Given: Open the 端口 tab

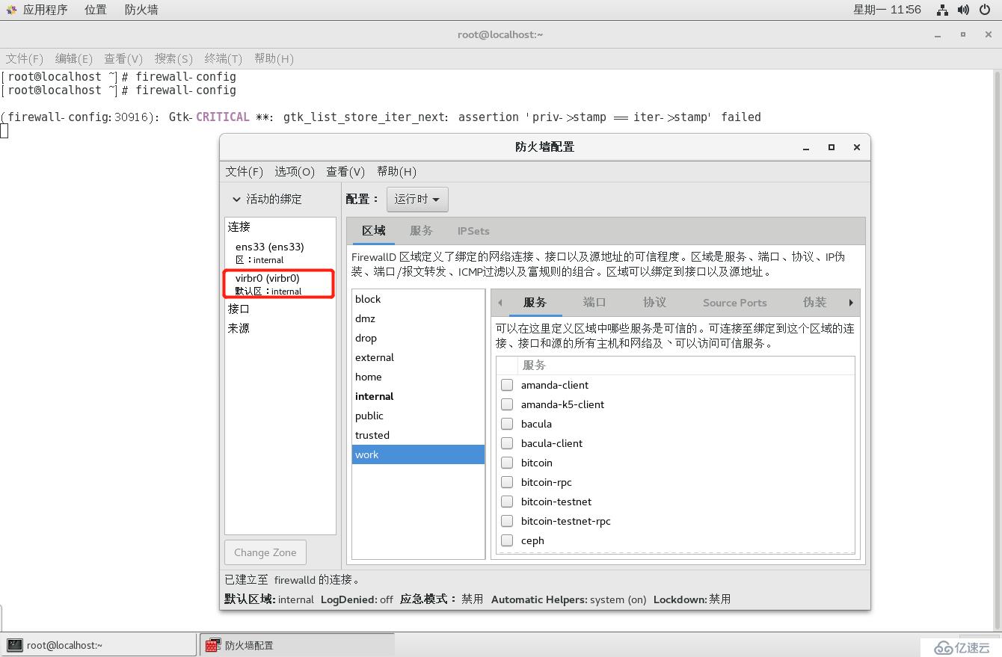Looking at the screenshot, I should (x=594, y=303).
